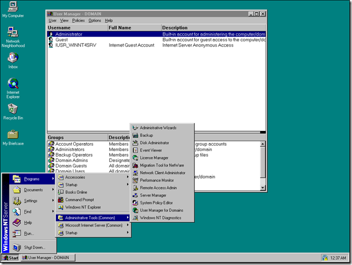This screenshot has height=265, width=352.
Task: Expand the Settings submenu
Action: 32,200
